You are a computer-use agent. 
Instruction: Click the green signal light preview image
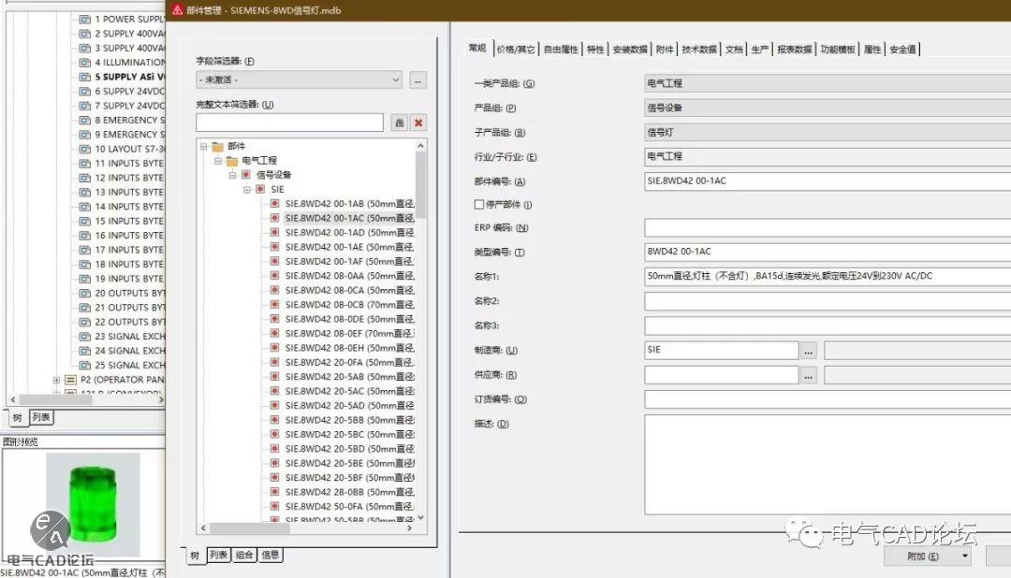93,504
